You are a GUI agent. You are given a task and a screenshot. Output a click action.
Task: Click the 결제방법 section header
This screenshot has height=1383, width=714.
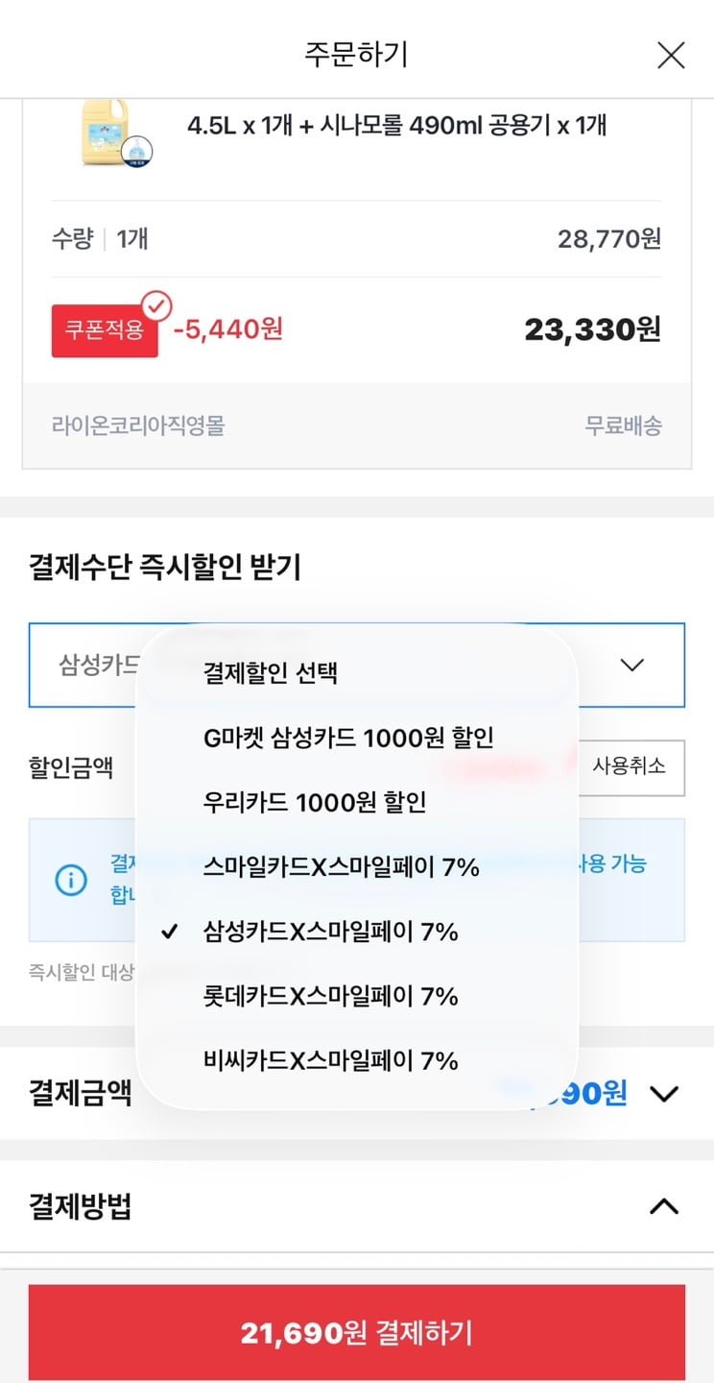pos(81,1206)
